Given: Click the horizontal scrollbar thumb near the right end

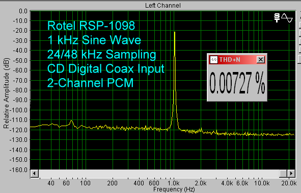Looking at the screenshot, I should click(283, 174).
